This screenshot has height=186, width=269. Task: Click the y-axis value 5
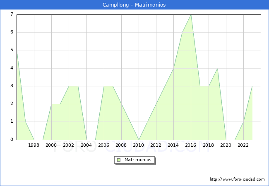[12, 50]
